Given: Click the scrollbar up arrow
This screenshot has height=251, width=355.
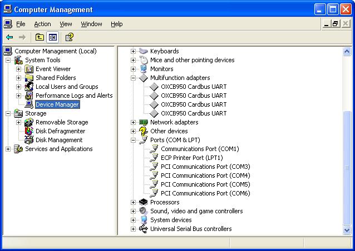Looking at the screenshot, I should pos(347,52).
